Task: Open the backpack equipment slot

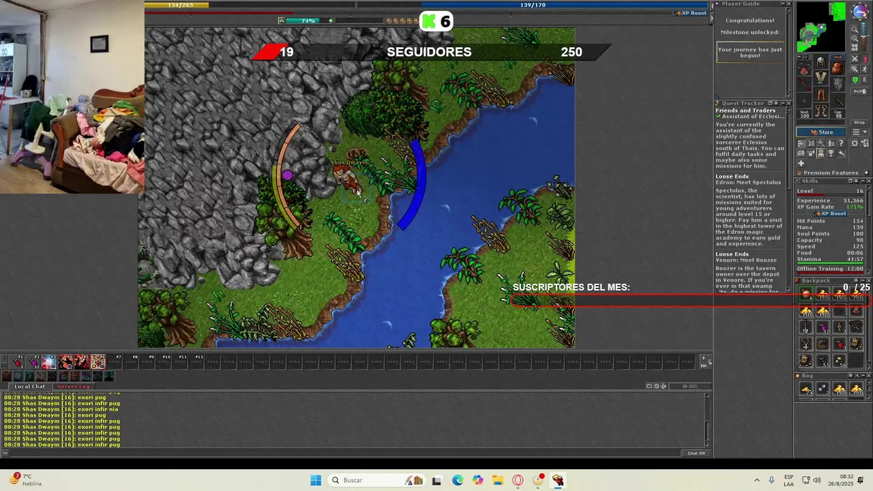Action: point(836,69)
